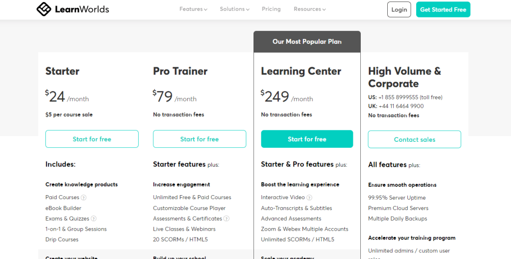Click Get Started Free button
This screenshot has height=259, width=511.
coord(443,9)
